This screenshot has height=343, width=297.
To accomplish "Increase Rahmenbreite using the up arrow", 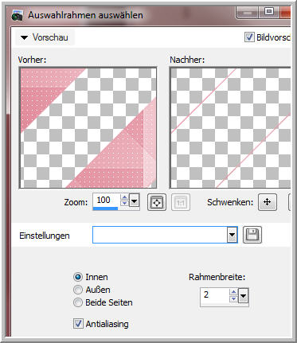I will point(233,292).
